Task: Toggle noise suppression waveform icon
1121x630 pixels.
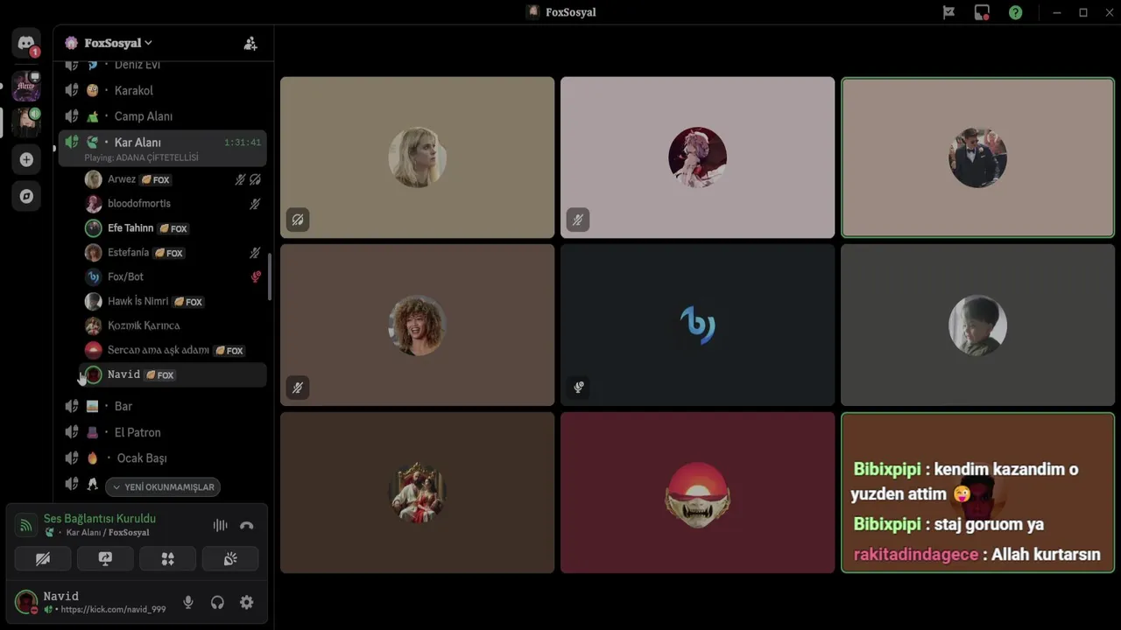Action: [x=220, y=525]
